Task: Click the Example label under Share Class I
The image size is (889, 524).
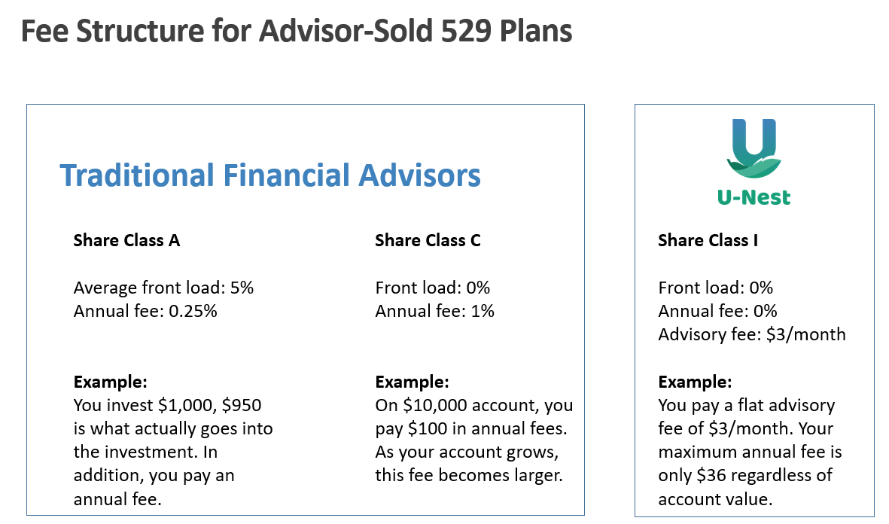Action: 695,382
